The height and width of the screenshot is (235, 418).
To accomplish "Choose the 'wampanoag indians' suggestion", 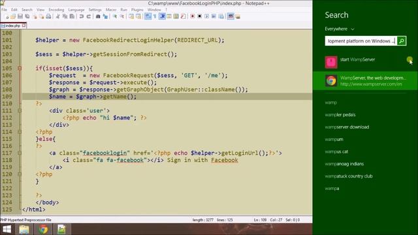I will 344,164.
